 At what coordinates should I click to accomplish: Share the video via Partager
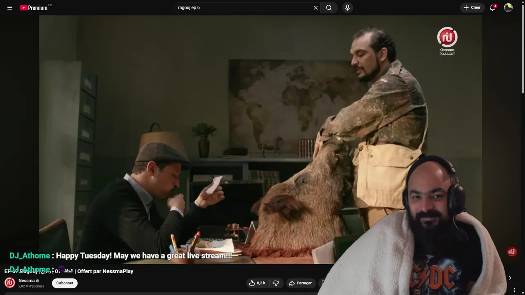(x=300, y=283)
